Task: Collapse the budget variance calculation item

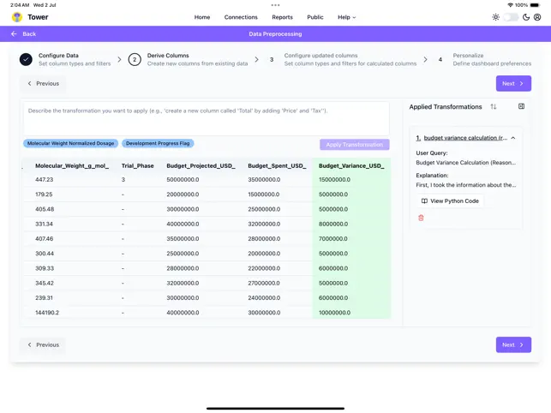Action: [x=513, y=138]
